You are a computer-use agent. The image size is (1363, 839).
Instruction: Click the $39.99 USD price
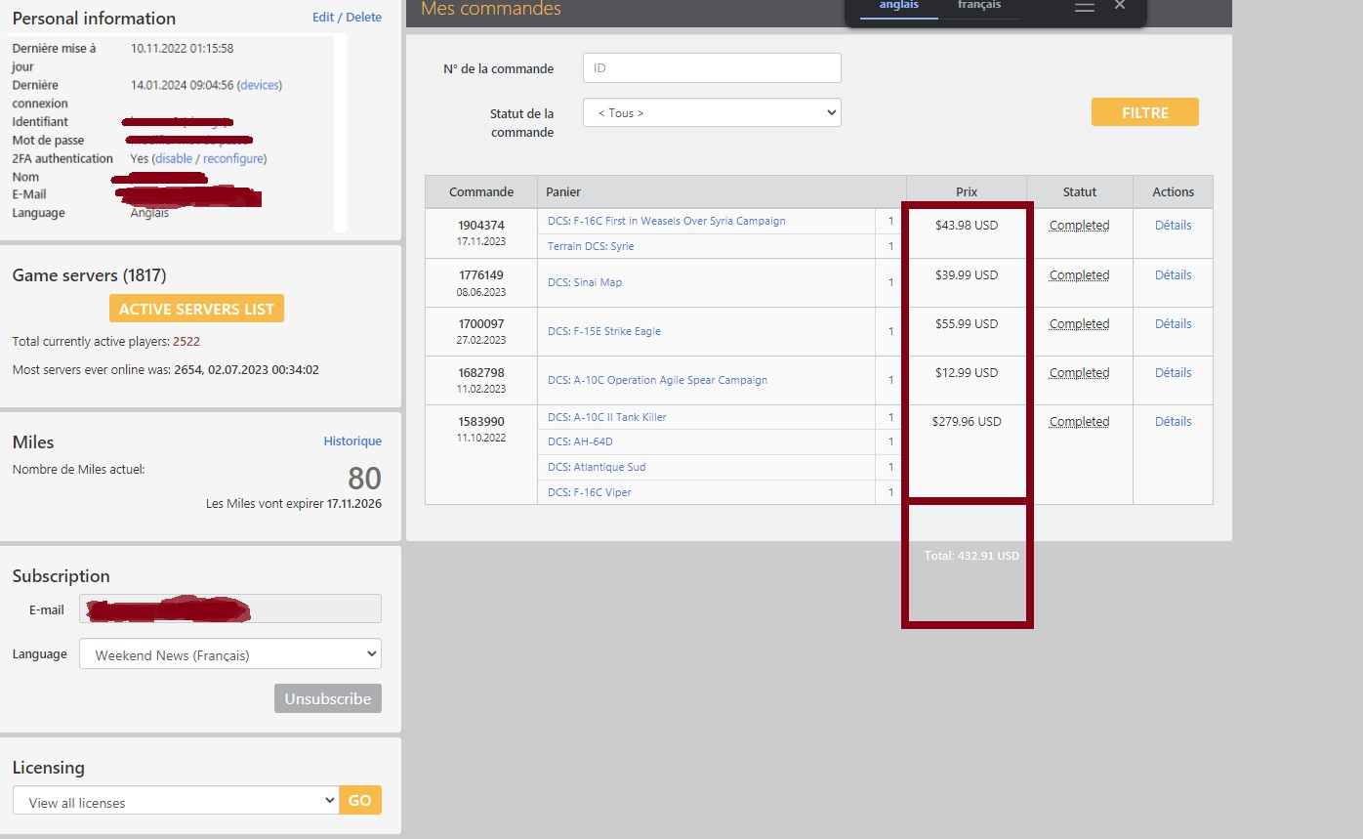(x=967, y=274)
